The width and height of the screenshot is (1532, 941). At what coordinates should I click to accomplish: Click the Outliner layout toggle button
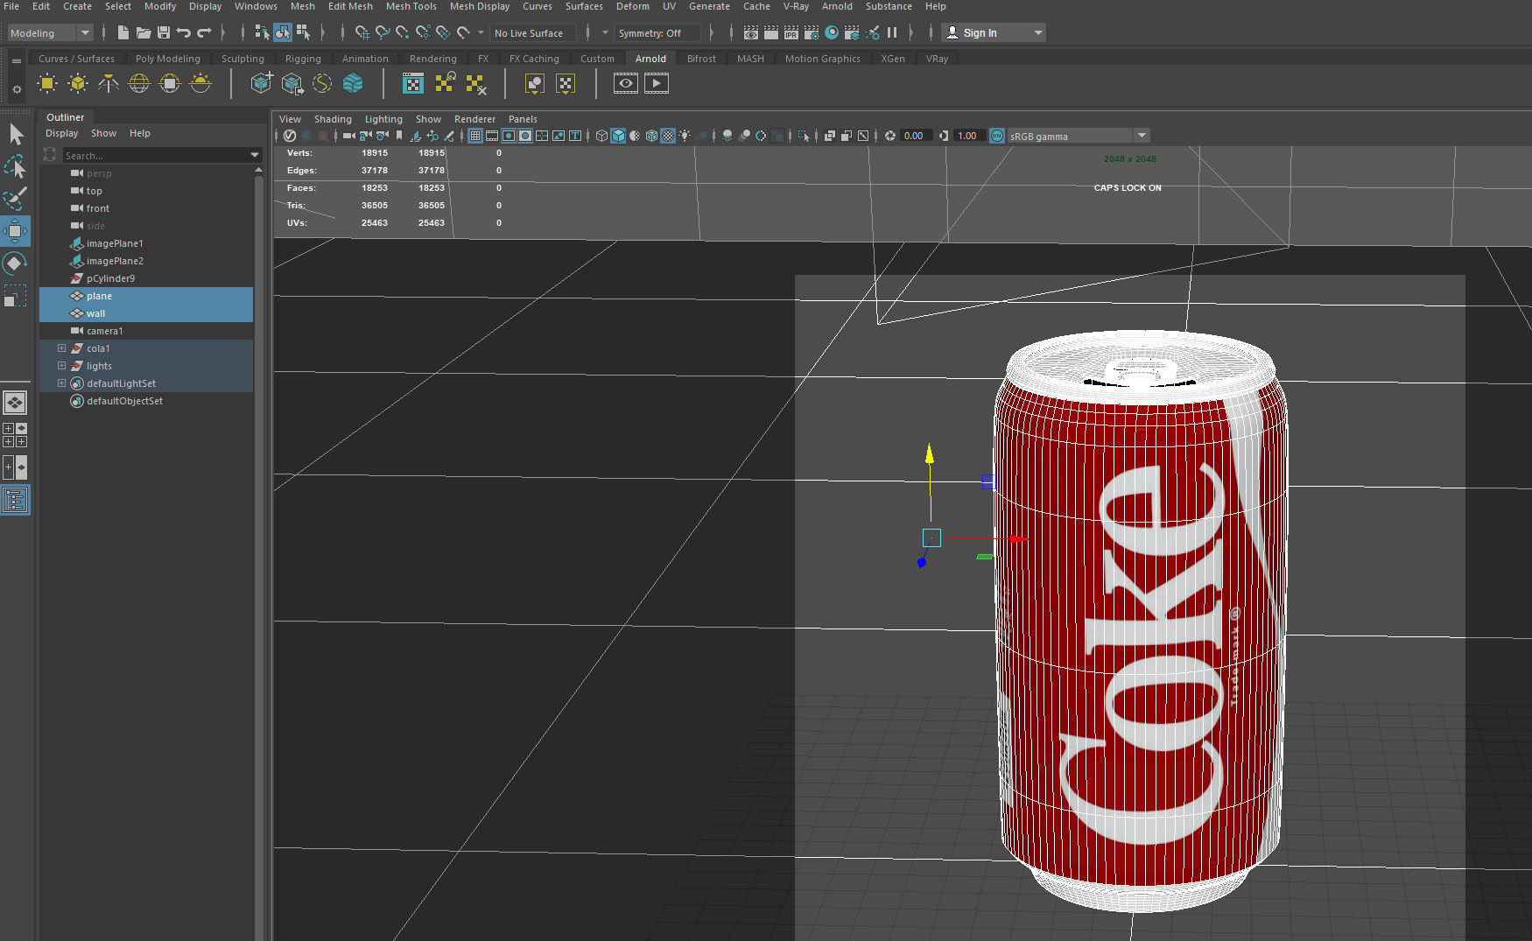click(x=15, y=501)
